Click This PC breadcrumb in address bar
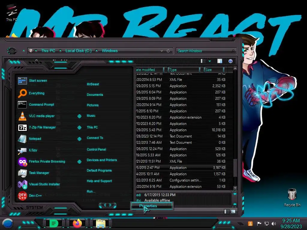 [x=48, y=51]
